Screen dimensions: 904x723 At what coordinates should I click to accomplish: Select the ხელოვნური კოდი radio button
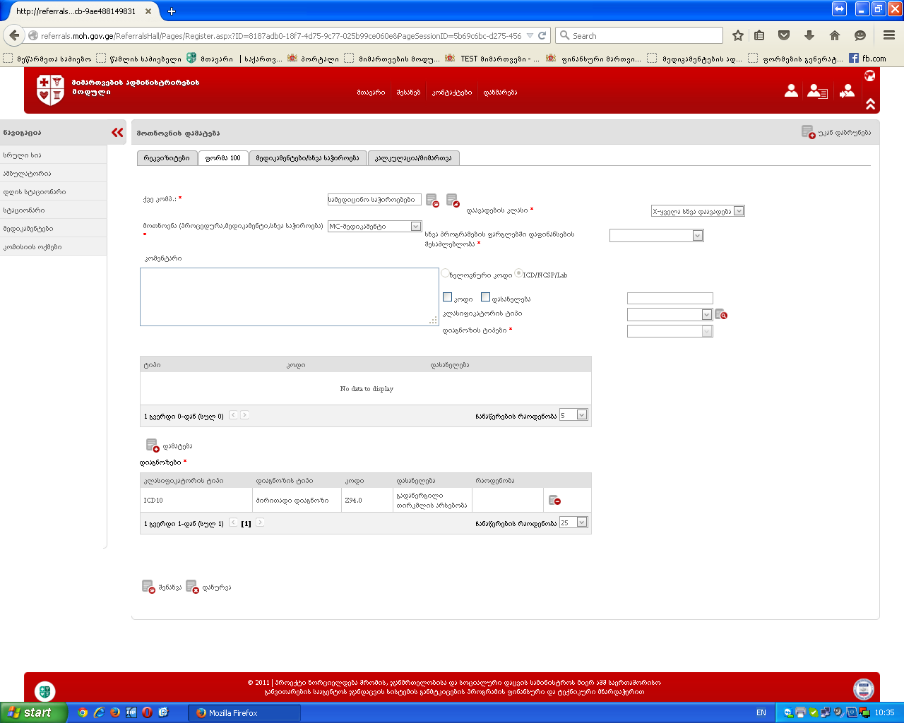[445, 273]
